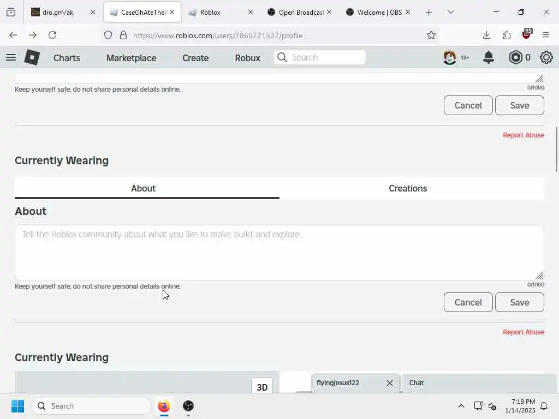This screenshot has width=559, height=419.
Task: Open the Roblox settings gear icon
Action: (546, 57)
